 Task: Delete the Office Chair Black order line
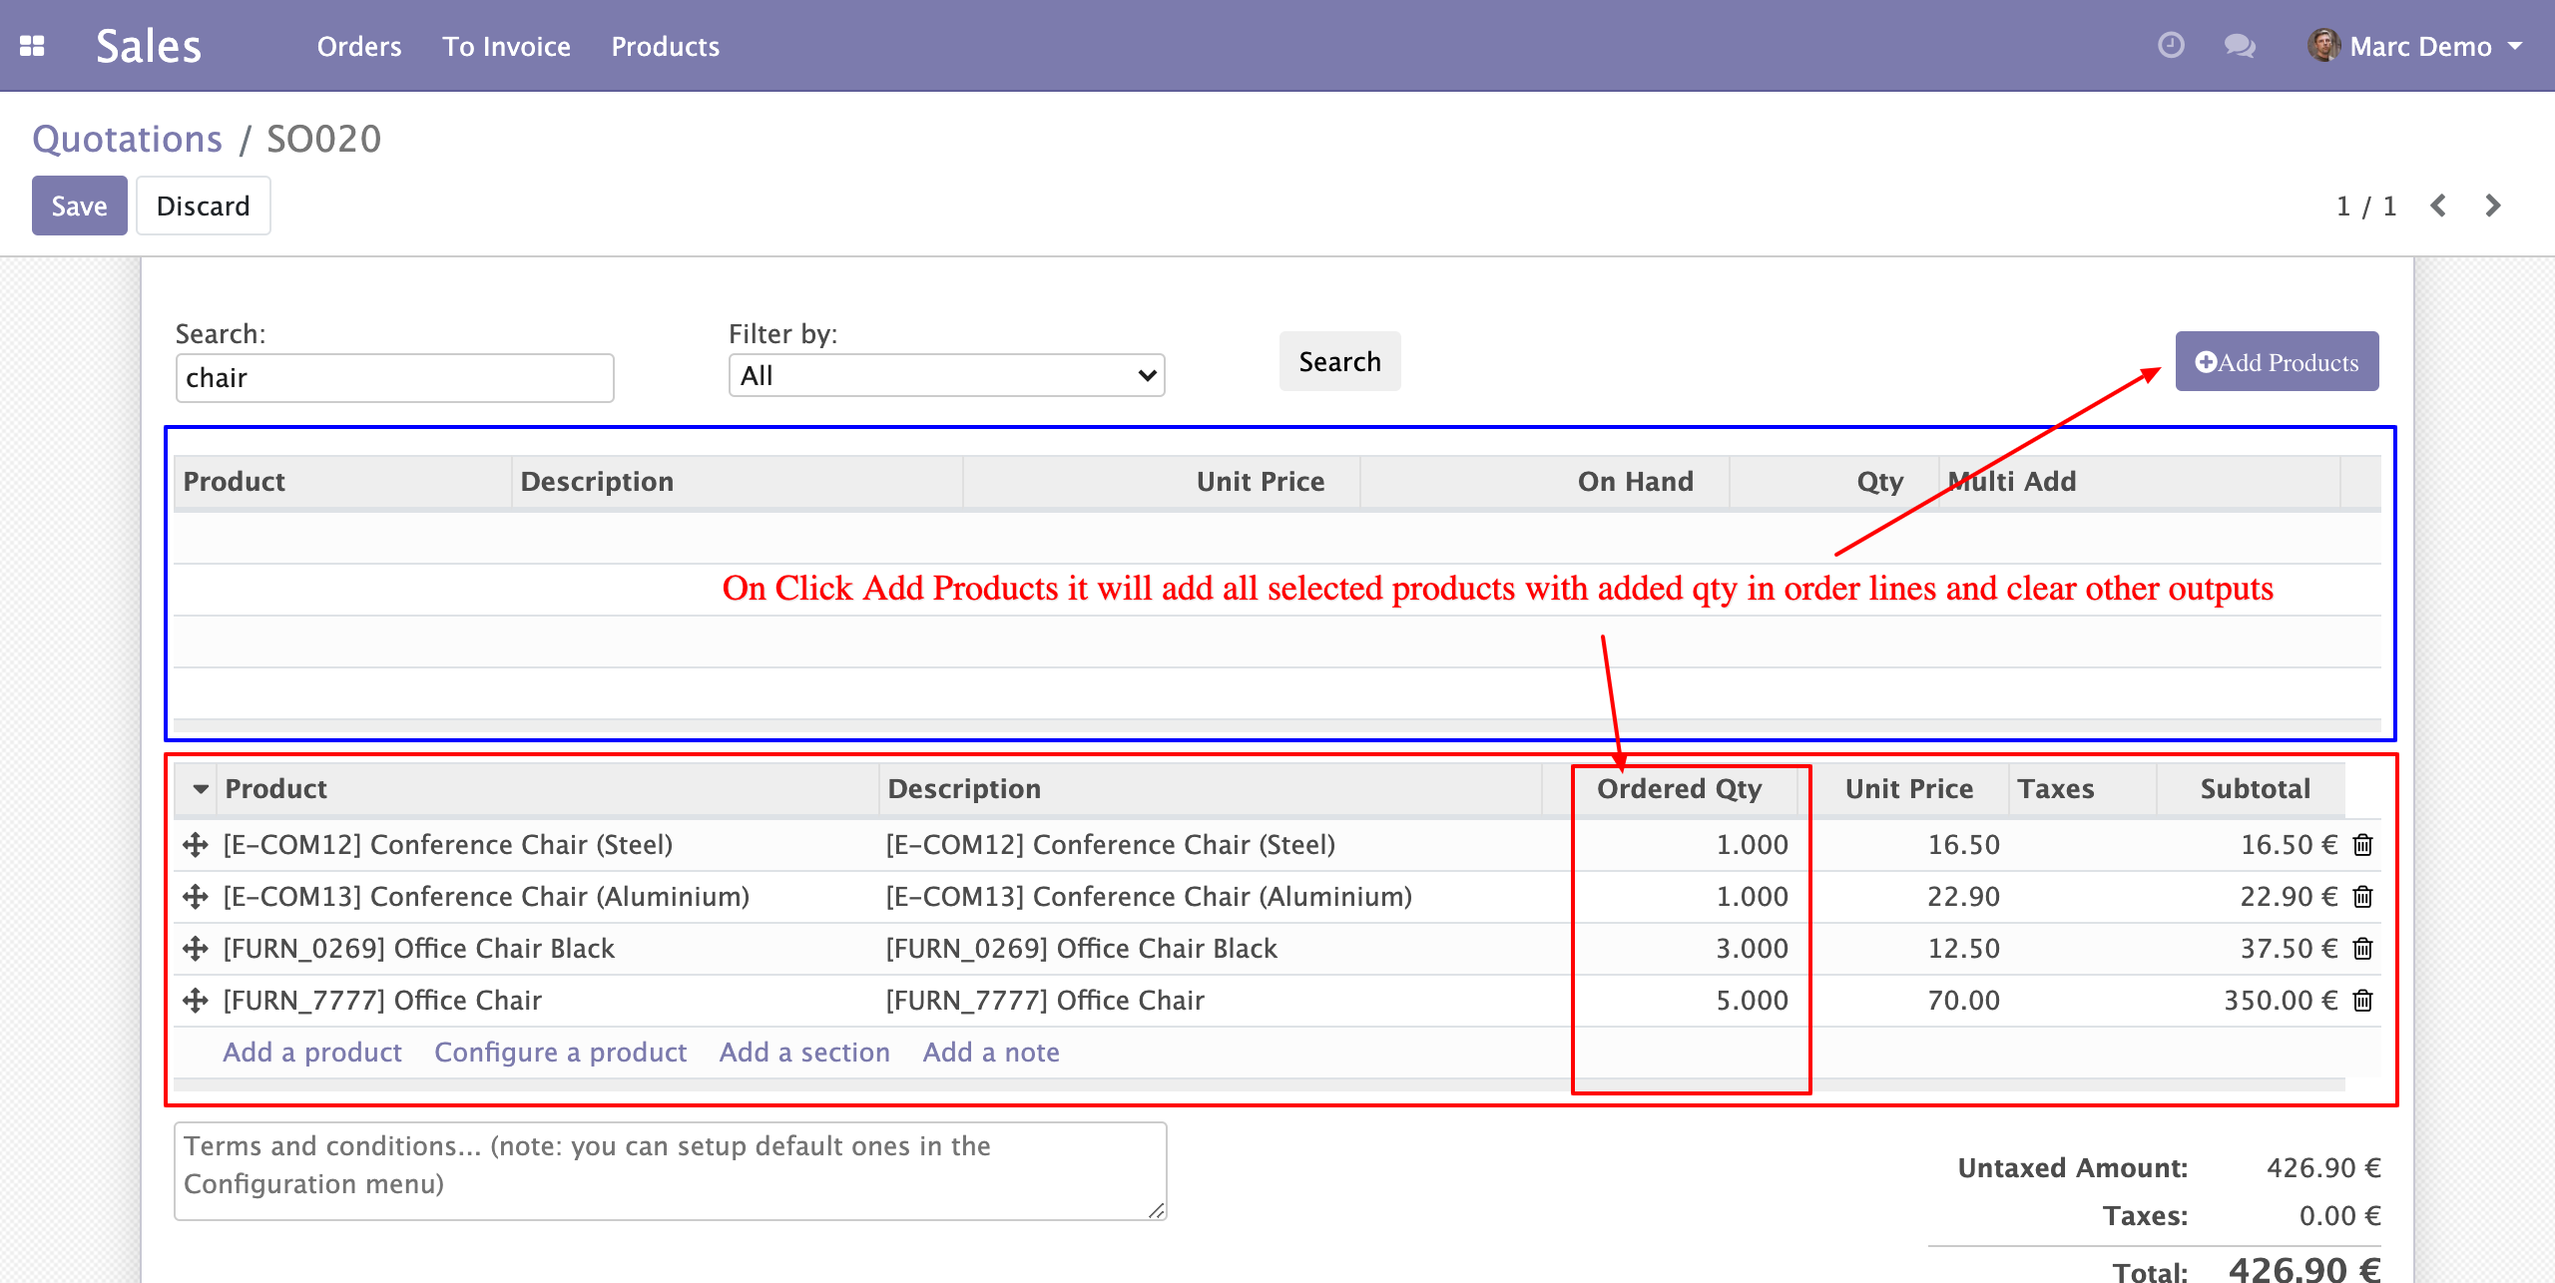[2362, 949]
